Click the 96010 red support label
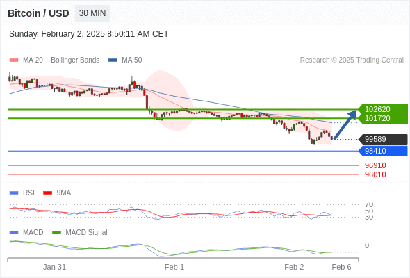The image size is (410, 278). click(x=375, y=174)
